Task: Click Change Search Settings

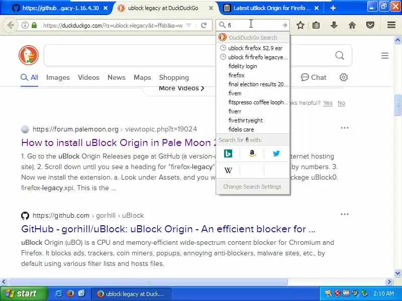Action: point(252,187)
